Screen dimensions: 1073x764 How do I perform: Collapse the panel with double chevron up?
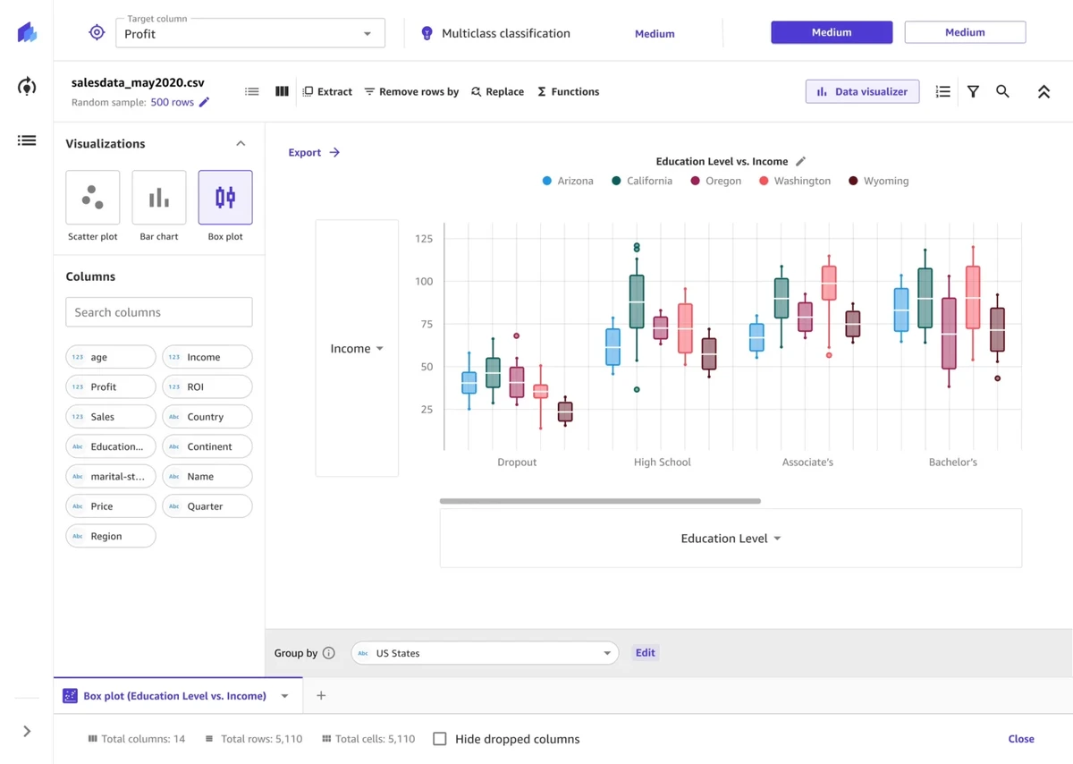[x=1043, y=91]
